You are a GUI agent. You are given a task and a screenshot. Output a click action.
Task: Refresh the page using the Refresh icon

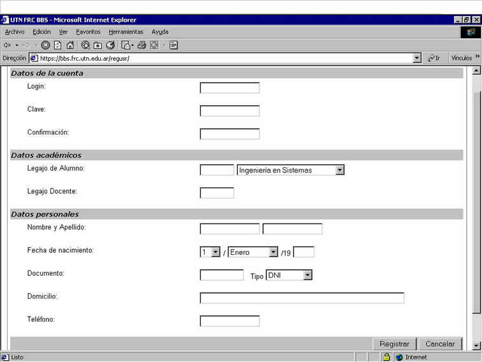point(58,45)
